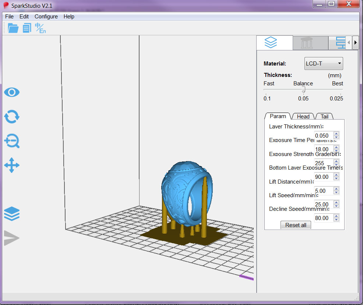Image resolution: width=363 pixels, height=305 pixels.
Task: Increase Lift Distance value
Action: [336, 189]
